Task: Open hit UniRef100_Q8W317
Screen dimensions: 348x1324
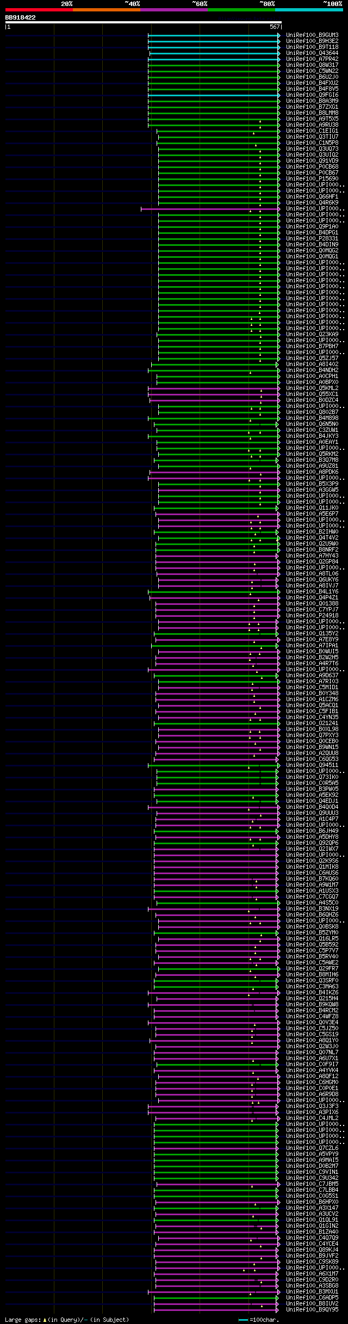Action: [312, 65]
